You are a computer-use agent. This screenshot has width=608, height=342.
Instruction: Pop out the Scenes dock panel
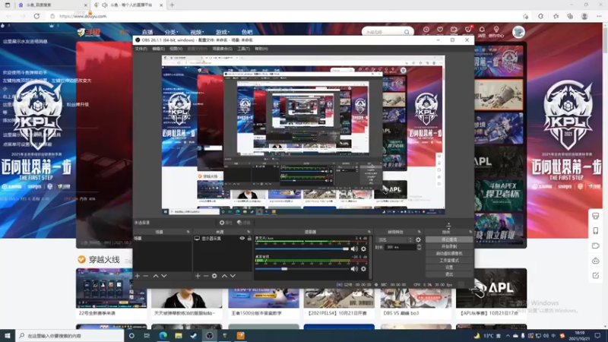188,232
